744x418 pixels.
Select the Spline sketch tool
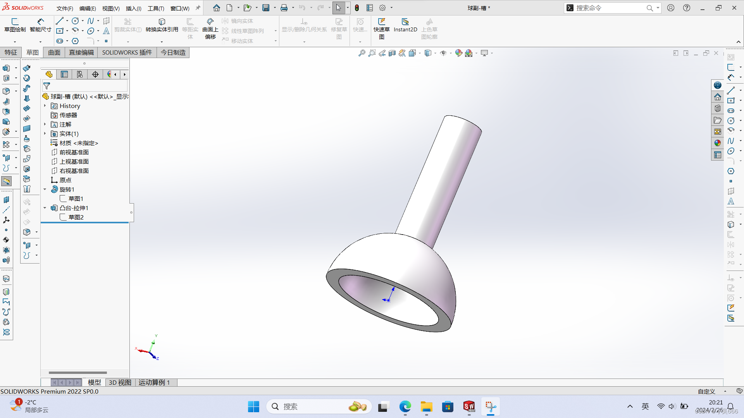click(x=90, y=21)
